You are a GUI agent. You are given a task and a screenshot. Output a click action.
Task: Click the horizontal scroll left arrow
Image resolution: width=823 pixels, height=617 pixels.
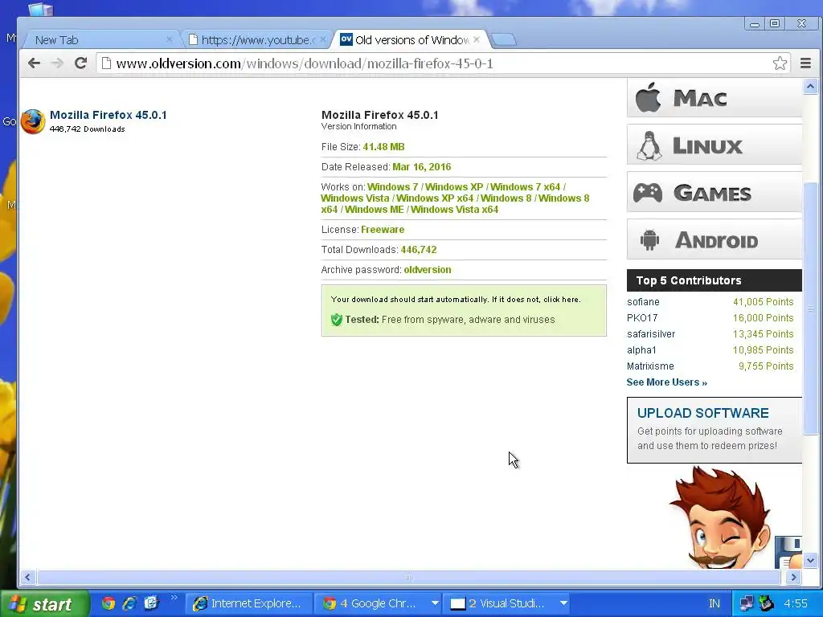click(x=28, y=577)
